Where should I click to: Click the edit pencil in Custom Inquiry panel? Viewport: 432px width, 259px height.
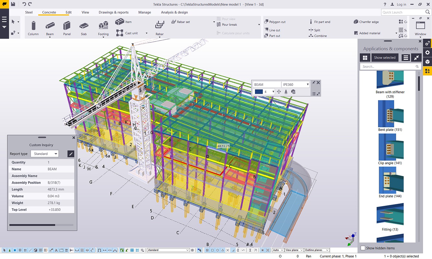point(71,153)
